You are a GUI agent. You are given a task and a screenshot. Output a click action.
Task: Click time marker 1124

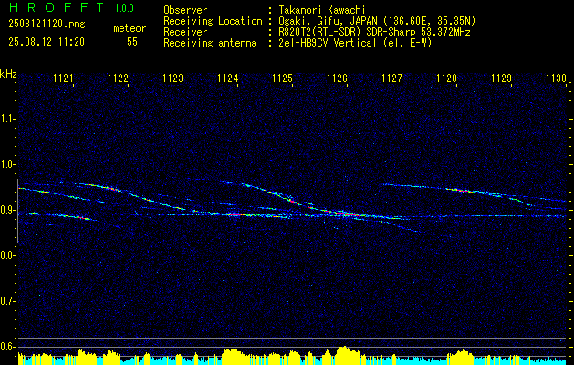pyautogui.click(x=228, y=78)
